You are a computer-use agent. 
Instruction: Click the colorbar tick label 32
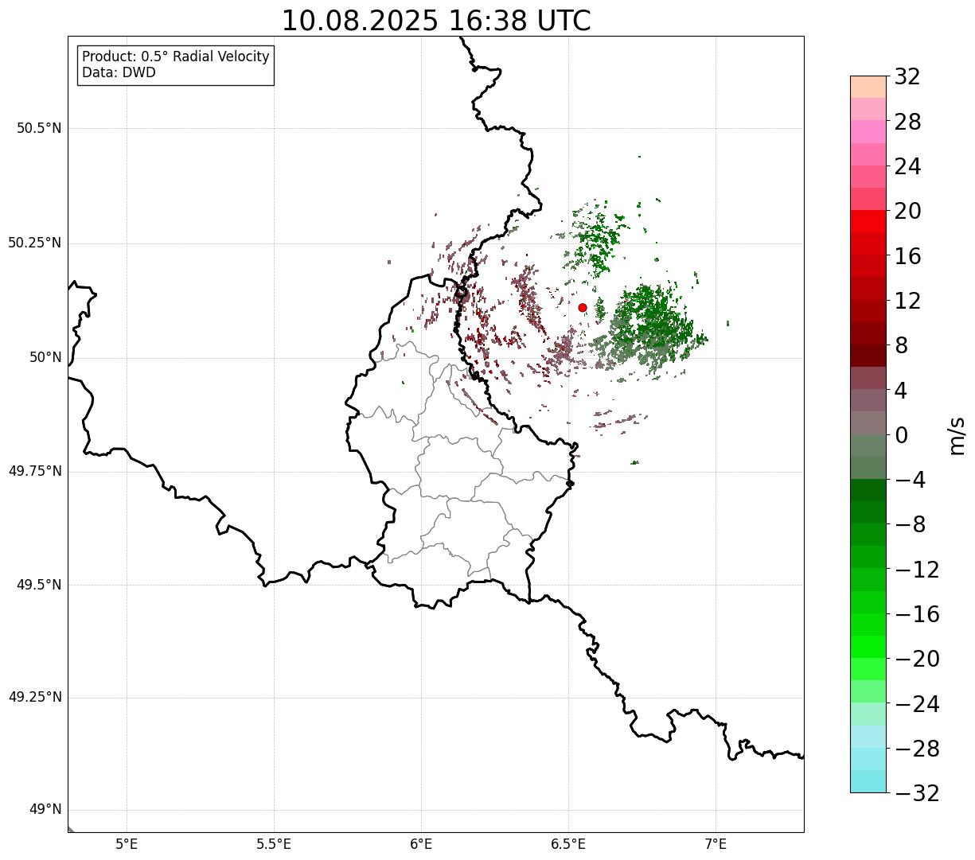pos(907,76)
